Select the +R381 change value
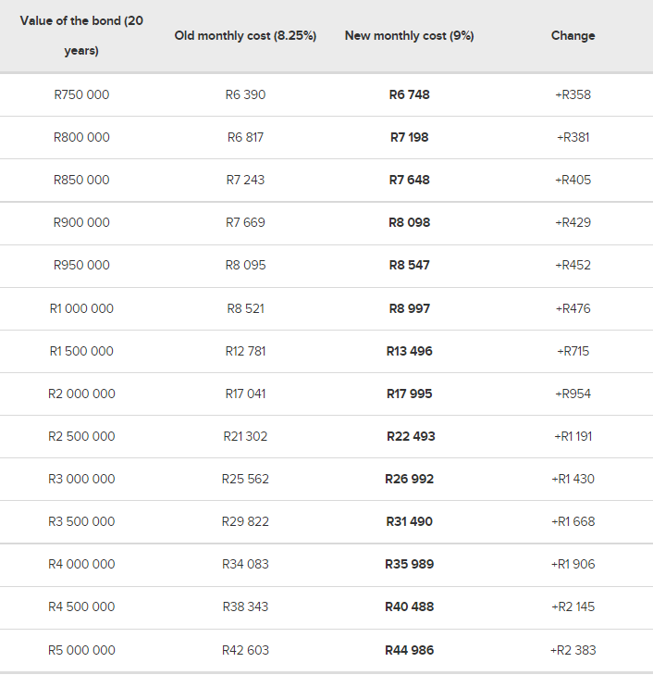 (573, 137)
